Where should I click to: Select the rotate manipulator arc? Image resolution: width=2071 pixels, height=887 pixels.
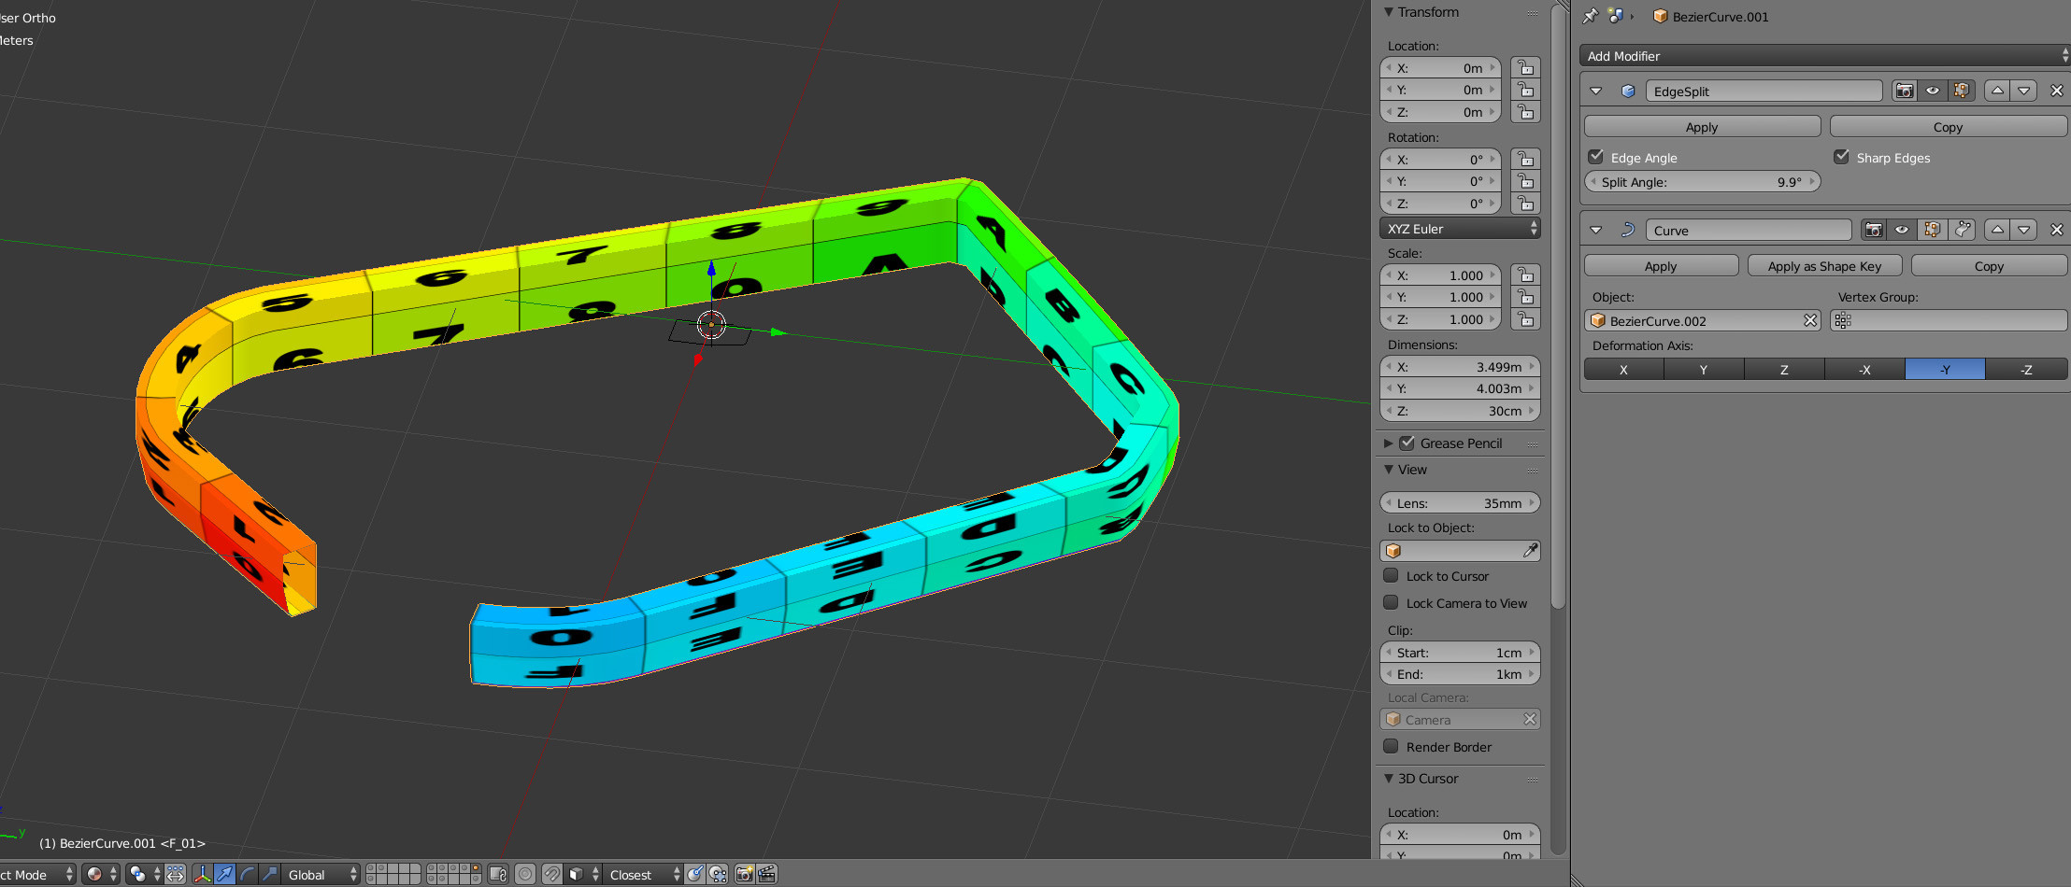[x=247, y=874]
